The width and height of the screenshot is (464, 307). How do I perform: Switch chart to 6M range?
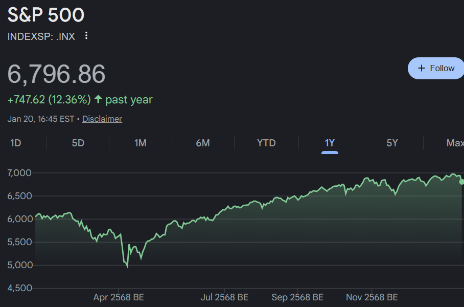203,143
